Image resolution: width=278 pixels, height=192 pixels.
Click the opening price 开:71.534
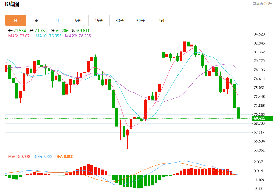click(17, 31)
